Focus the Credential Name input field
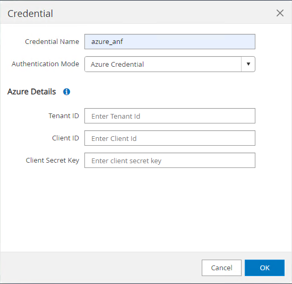Viewport: 292px width, 284px height. pyautogui.click(x=170, y=42)
